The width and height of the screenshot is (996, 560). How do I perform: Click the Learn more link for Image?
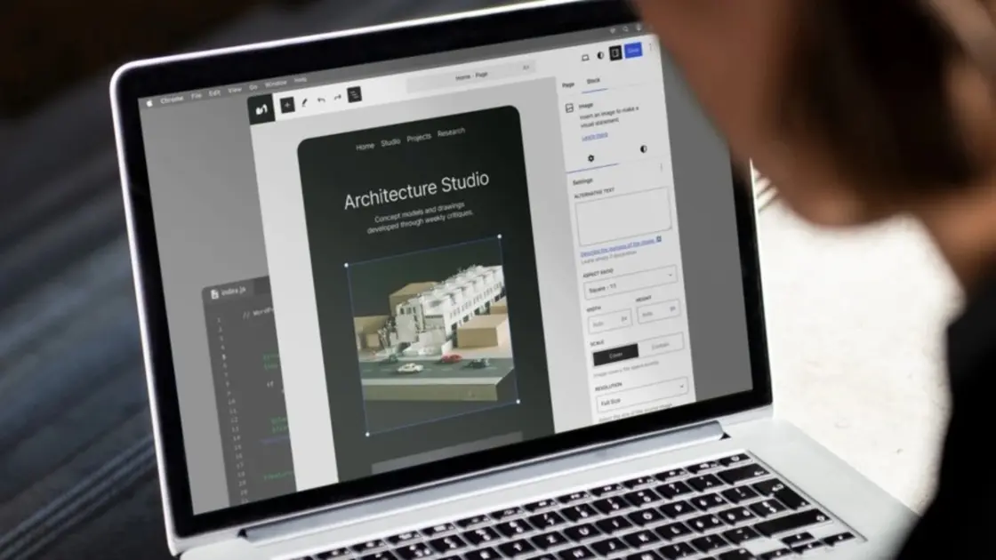tap(595, 136)
